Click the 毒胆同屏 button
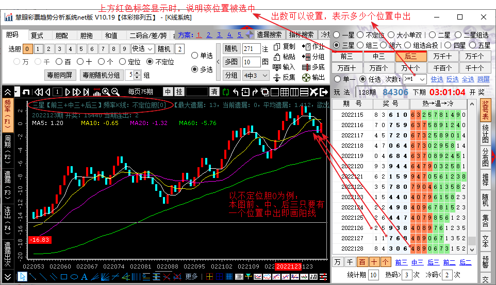This screenshot has width=496, height=285. point(60,75)
